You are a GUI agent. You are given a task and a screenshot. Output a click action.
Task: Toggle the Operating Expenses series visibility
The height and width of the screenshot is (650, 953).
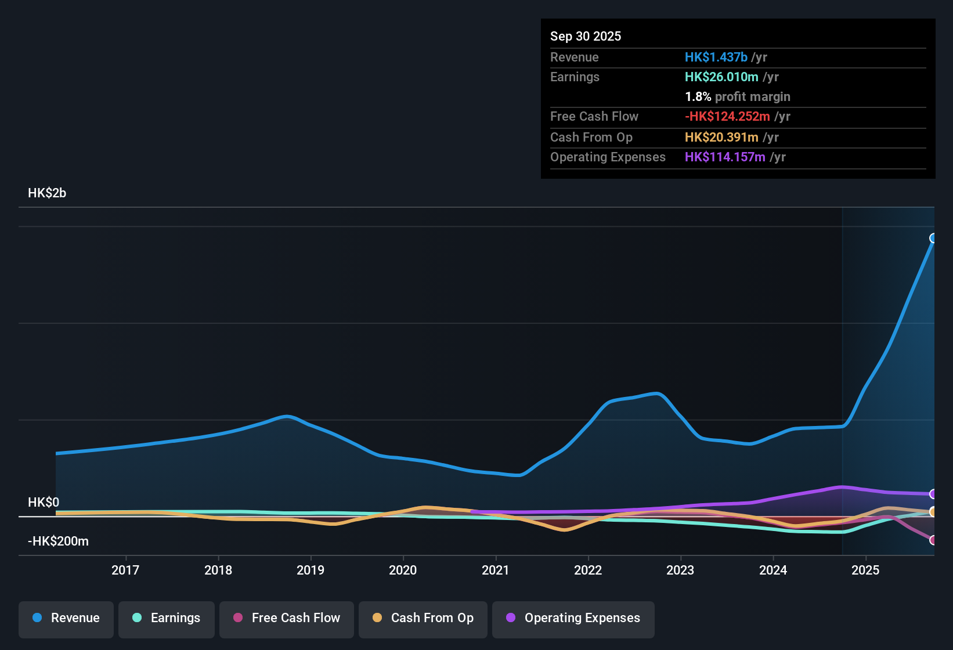pos(573,619)
